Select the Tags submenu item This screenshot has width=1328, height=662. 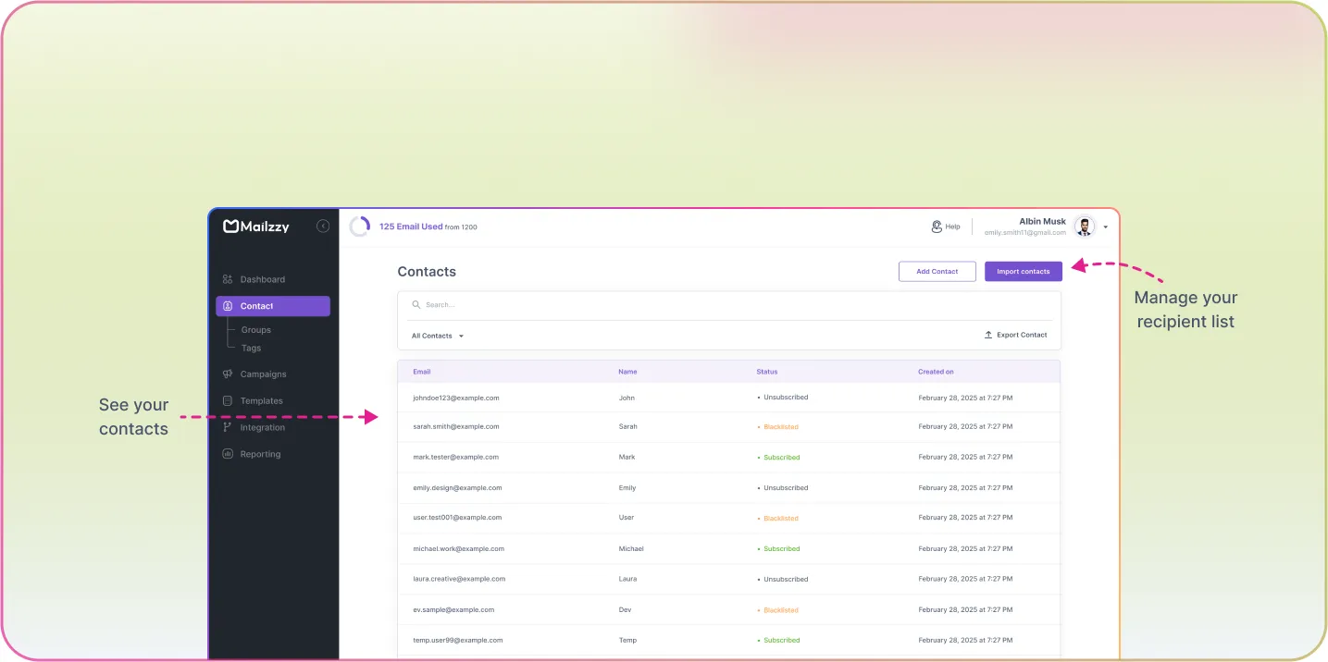[x=251, y=348]
